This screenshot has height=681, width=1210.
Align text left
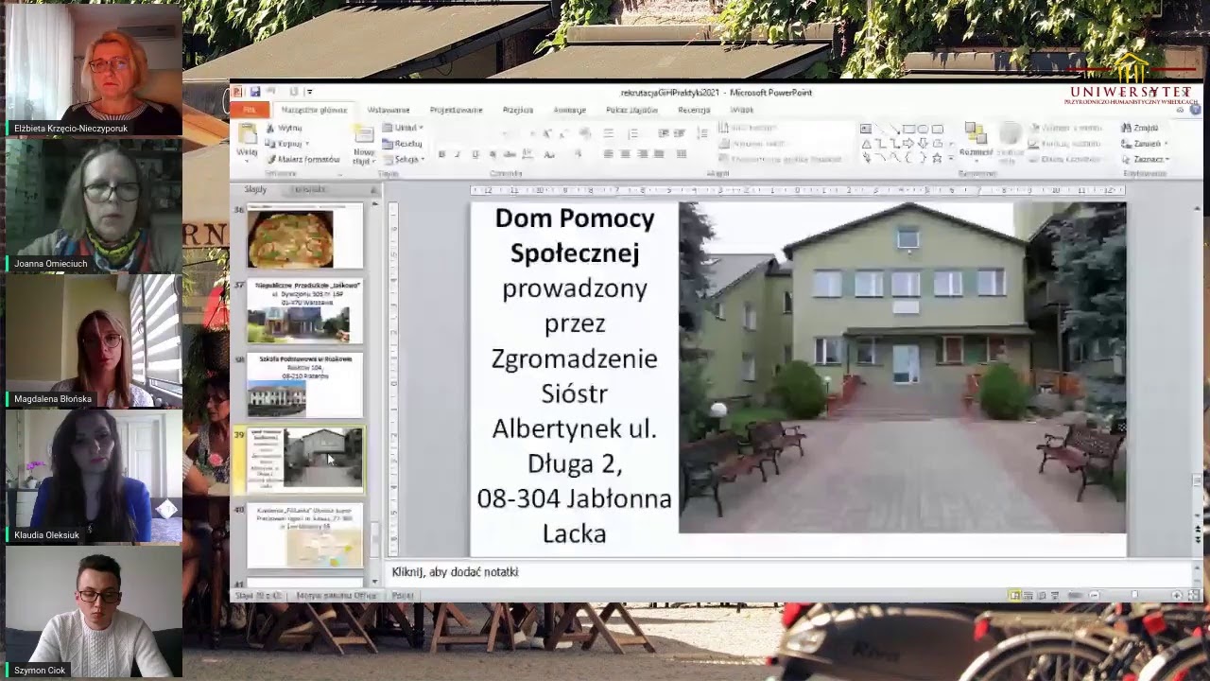click(x=609, y=154)
